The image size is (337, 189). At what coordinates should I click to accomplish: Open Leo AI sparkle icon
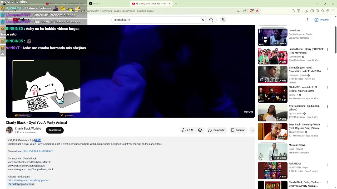pyautogui.click(x=323, y=11)
